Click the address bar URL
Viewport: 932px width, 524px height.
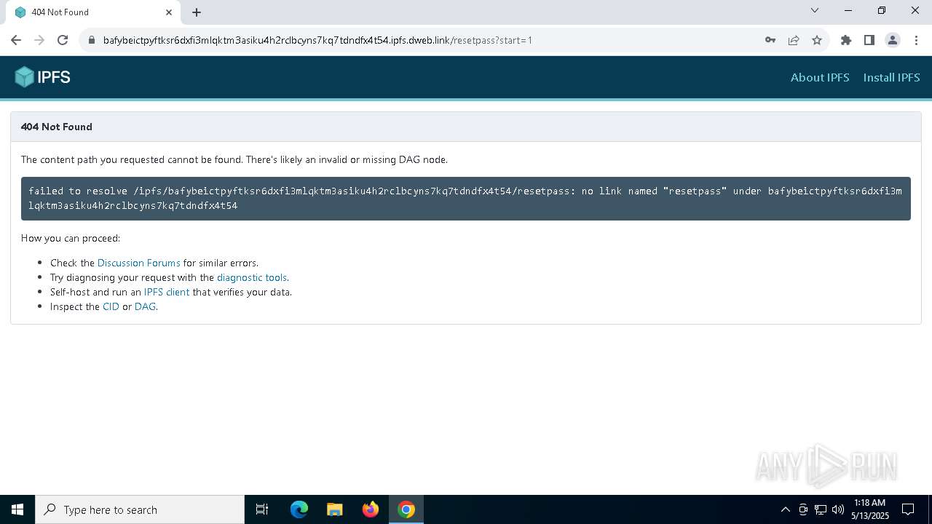pyautogui.click(x=317, y=40)
